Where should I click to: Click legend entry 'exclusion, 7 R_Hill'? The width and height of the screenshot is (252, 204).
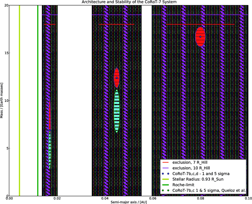point(190,162)
